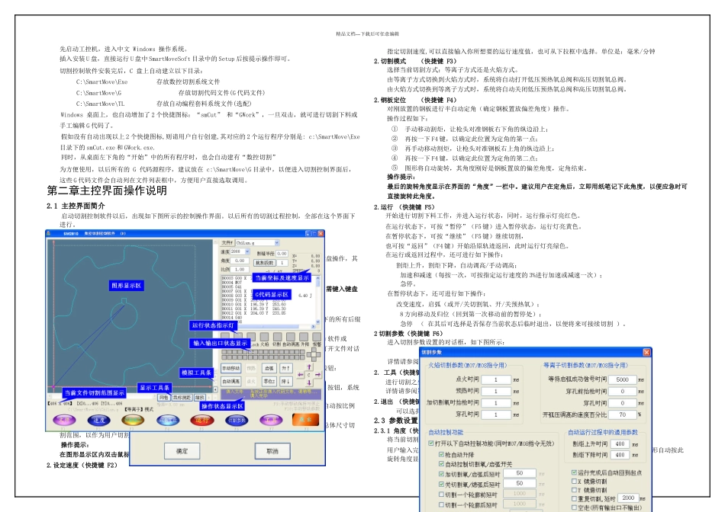
Task: Click the 确定 confirm button
Action: [x=182, y=451]
